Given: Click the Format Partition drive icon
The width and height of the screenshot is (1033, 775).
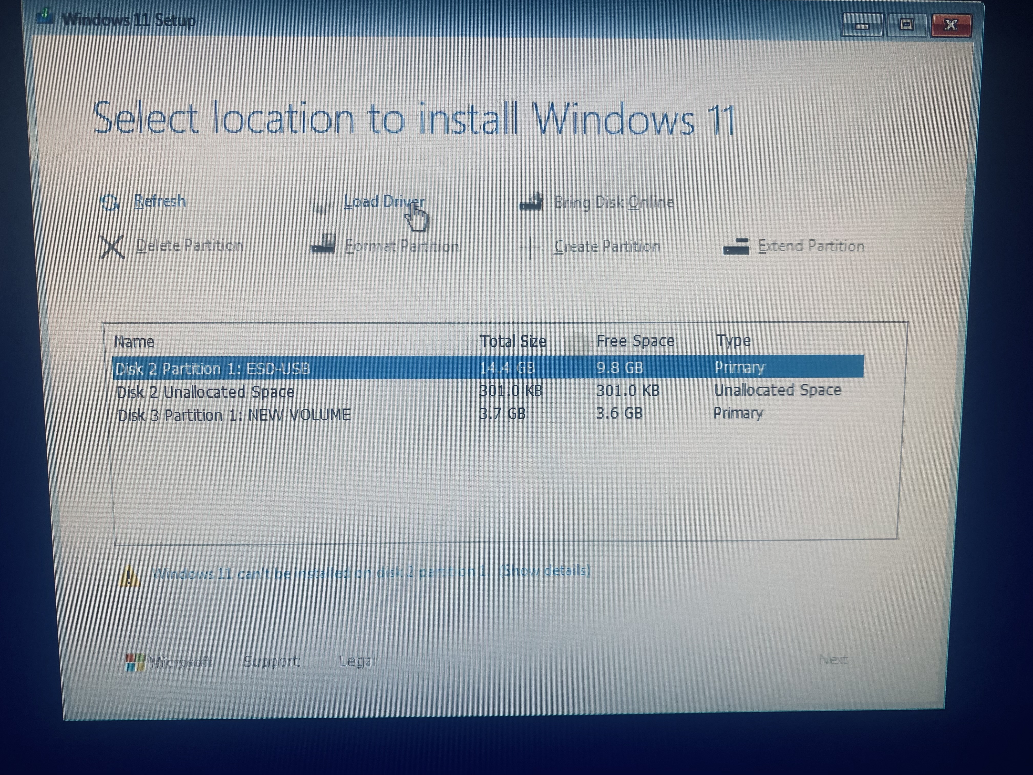Looking at the screenshot, I should pyautogui.click(x=323, y=244).
